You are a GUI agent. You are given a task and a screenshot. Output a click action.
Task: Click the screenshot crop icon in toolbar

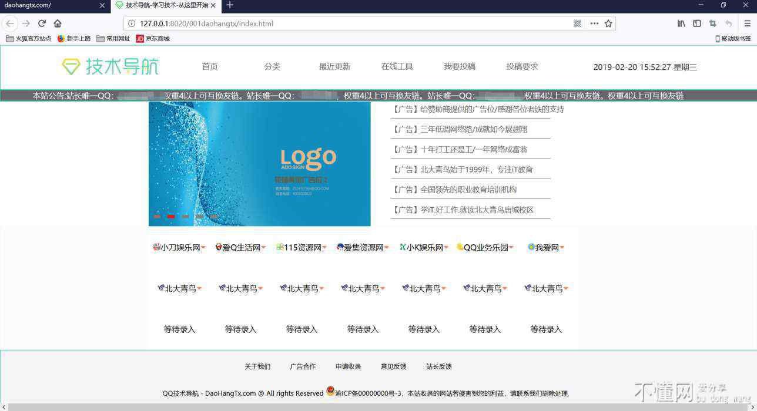[x=713, y=23]
